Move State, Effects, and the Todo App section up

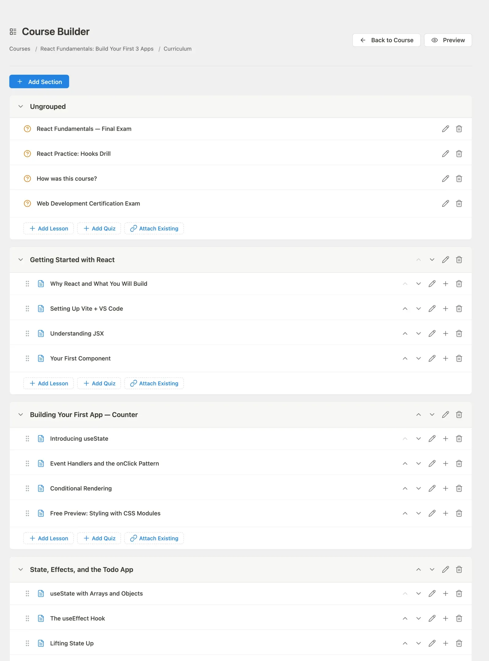click(x=418, y=570)
